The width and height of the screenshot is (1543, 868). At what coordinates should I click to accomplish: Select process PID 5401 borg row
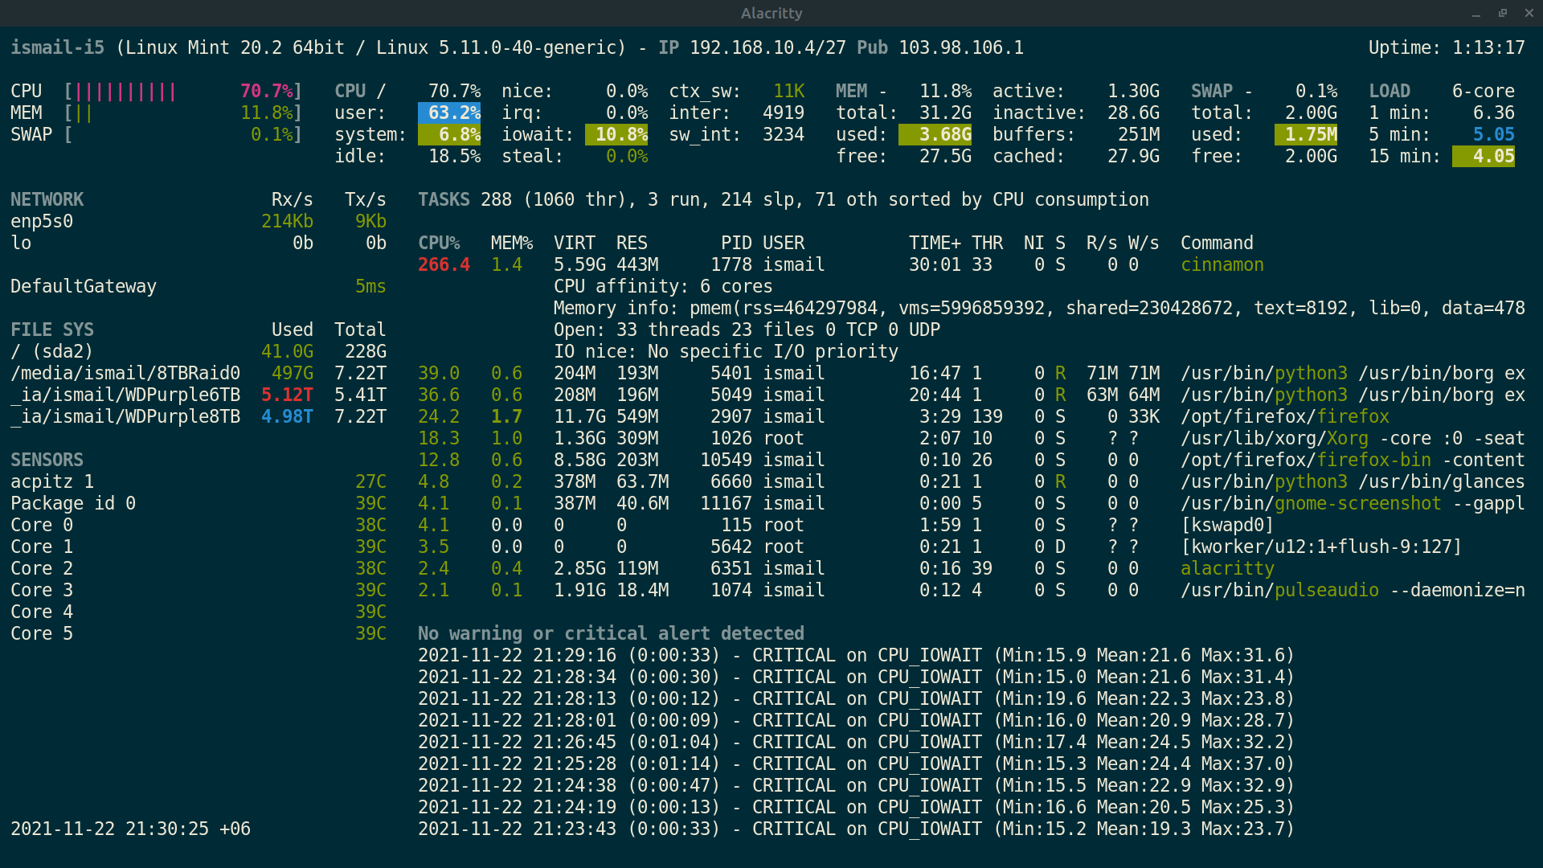[972, 374]
